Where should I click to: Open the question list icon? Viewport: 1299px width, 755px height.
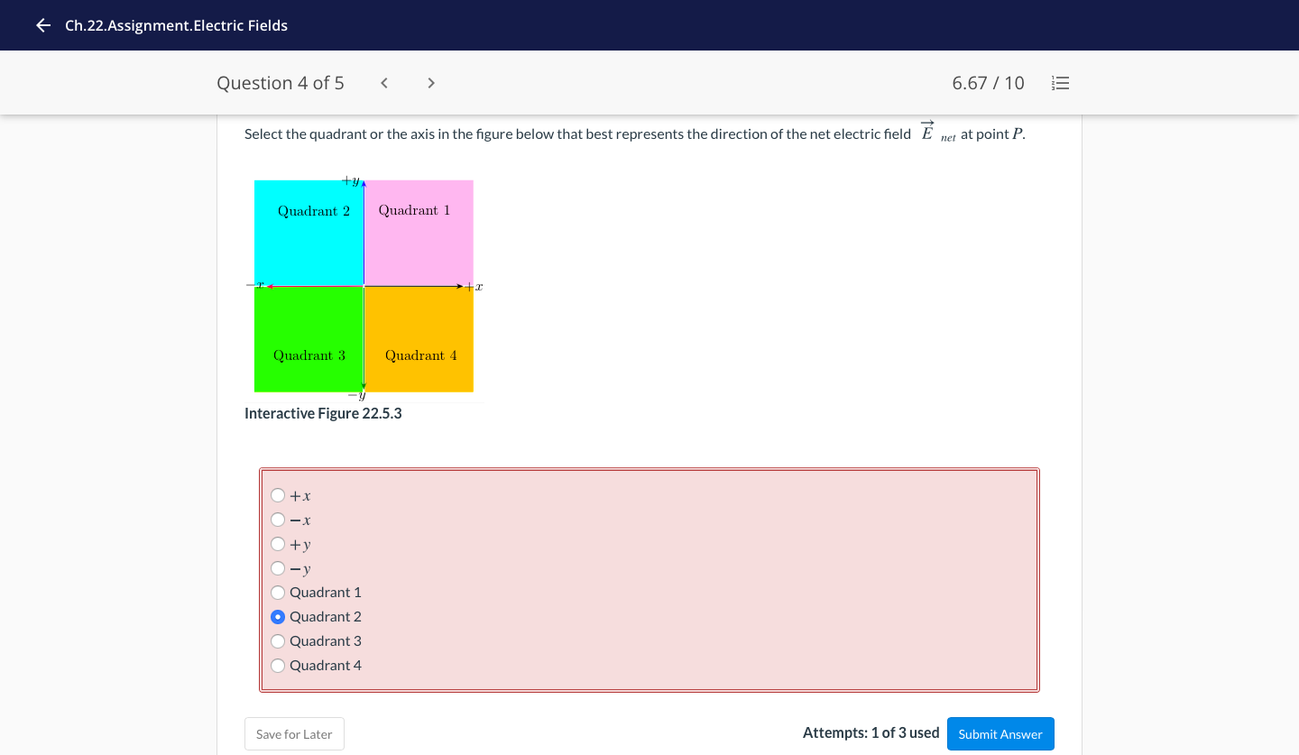point(1061,83)
